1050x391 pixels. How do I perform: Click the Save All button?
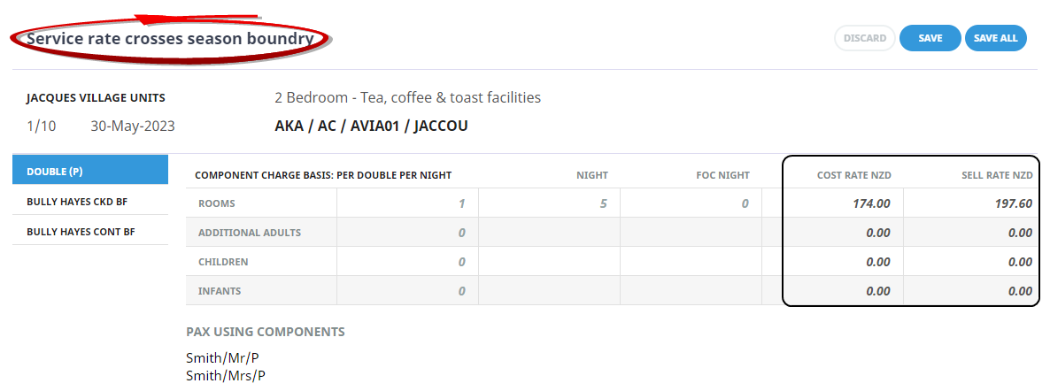(x=996, y=38)
